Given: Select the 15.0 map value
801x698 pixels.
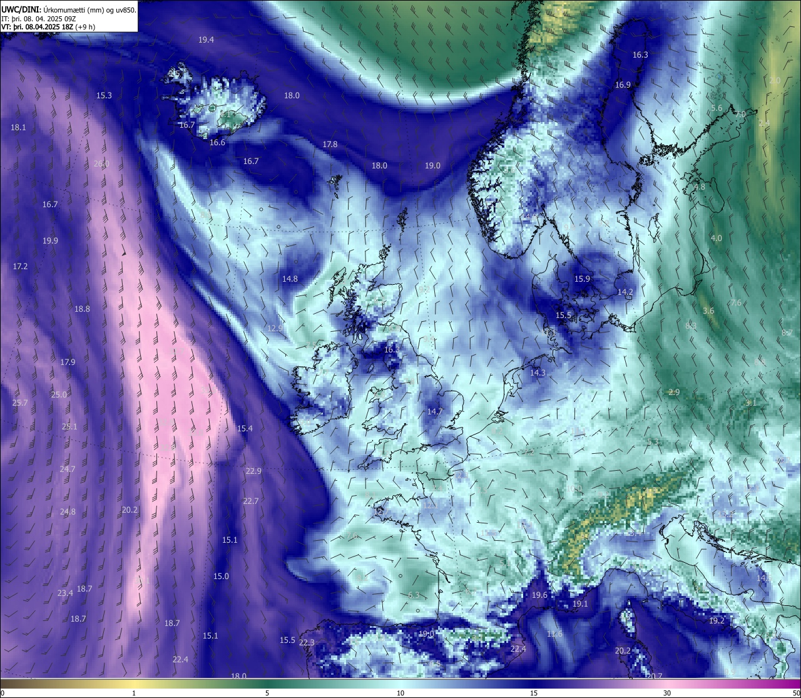Looking at the screenshot, I should click(221, 576).
